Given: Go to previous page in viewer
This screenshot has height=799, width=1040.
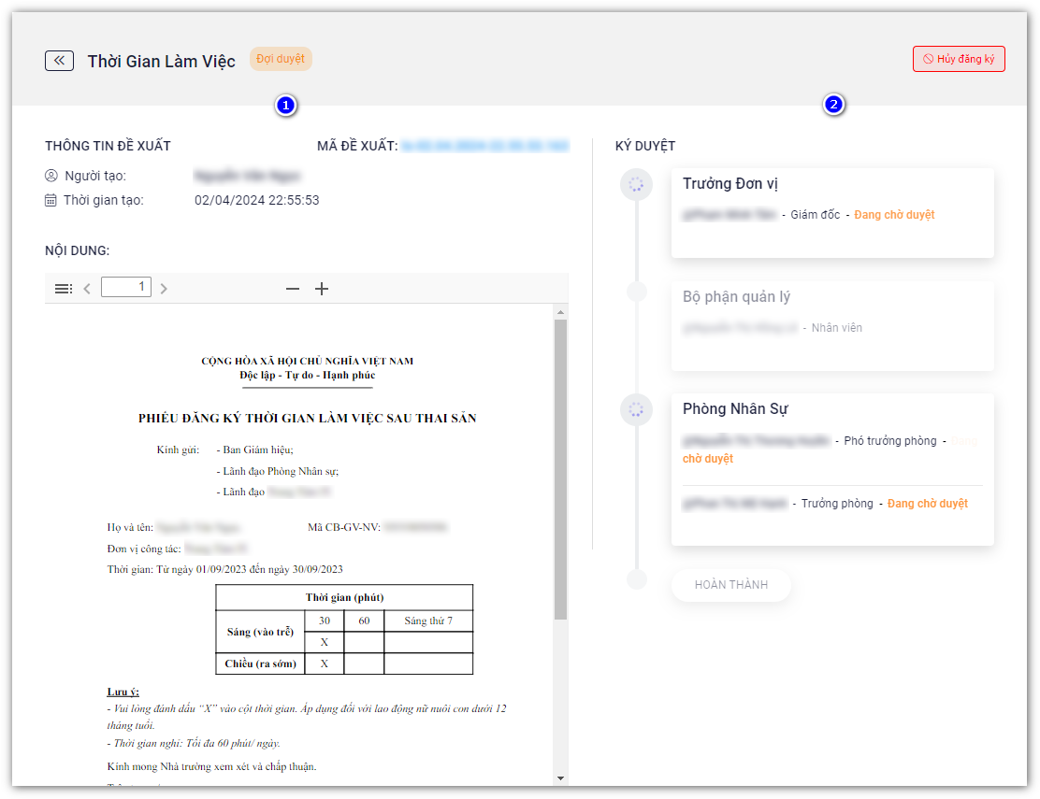Looking at the screenshot, I should [x=87, y=289].
